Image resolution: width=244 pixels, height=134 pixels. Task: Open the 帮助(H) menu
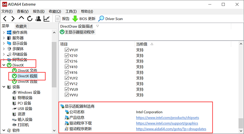(87, 11)
